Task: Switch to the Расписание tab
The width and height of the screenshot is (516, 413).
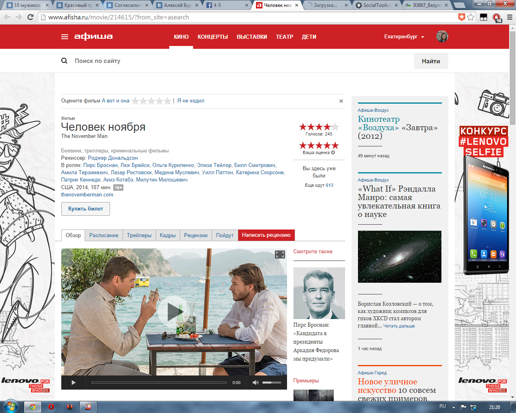Action: (104, 235)
